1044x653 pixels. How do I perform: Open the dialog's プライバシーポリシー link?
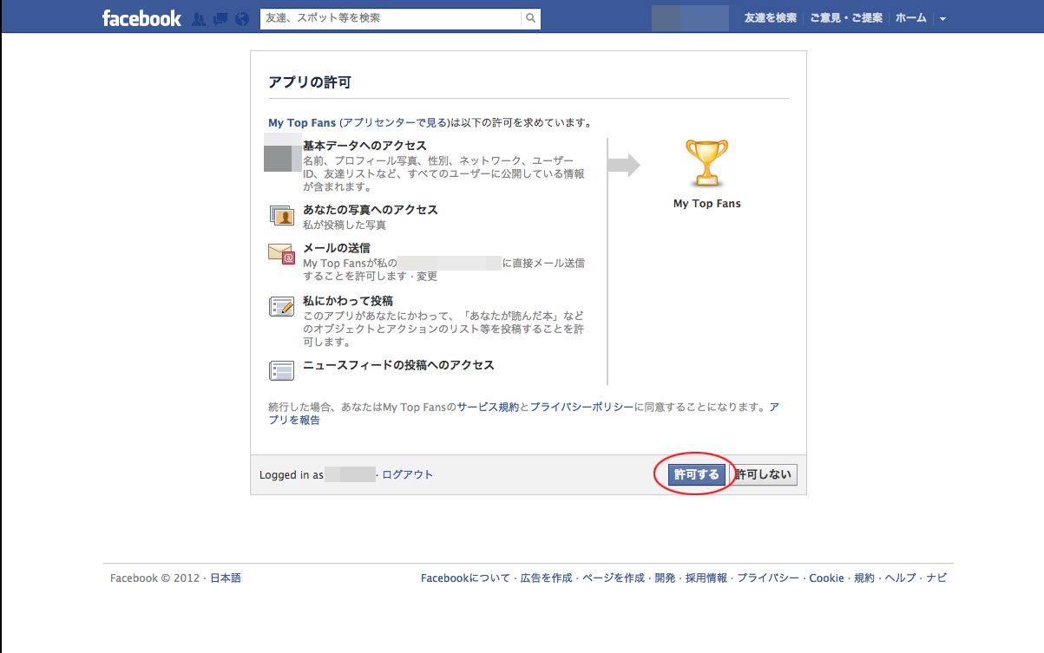coord(581,407)
